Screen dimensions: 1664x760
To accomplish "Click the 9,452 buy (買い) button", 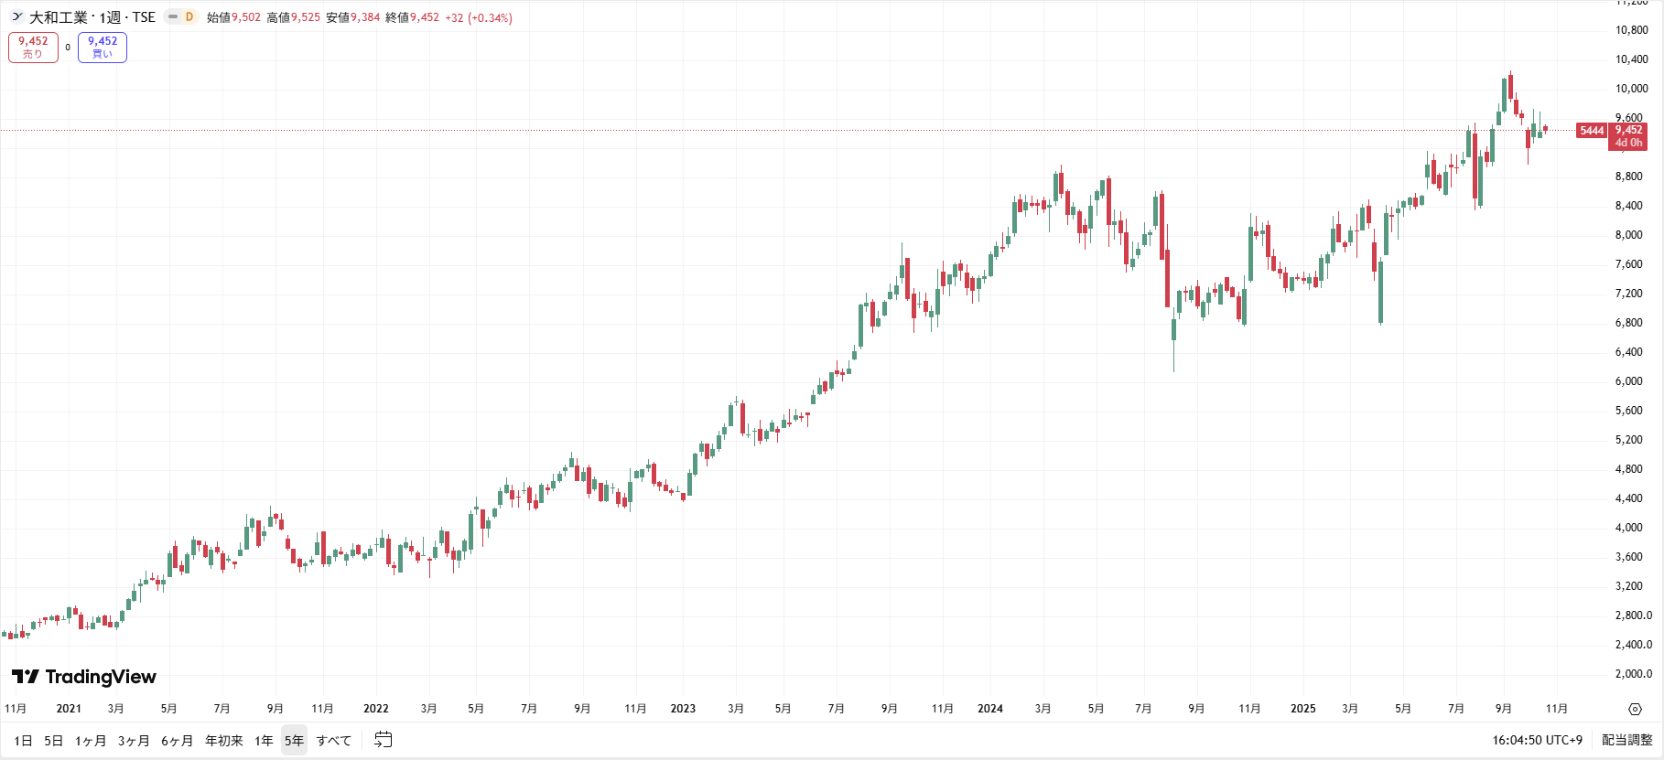I will click(103, 48).
